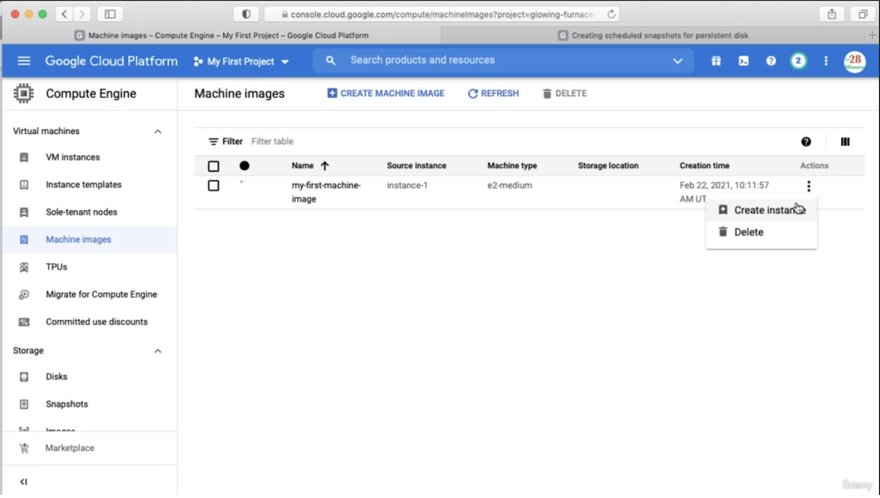Open VM instances page
Screen dimensions: 880x498
[72, 157]
